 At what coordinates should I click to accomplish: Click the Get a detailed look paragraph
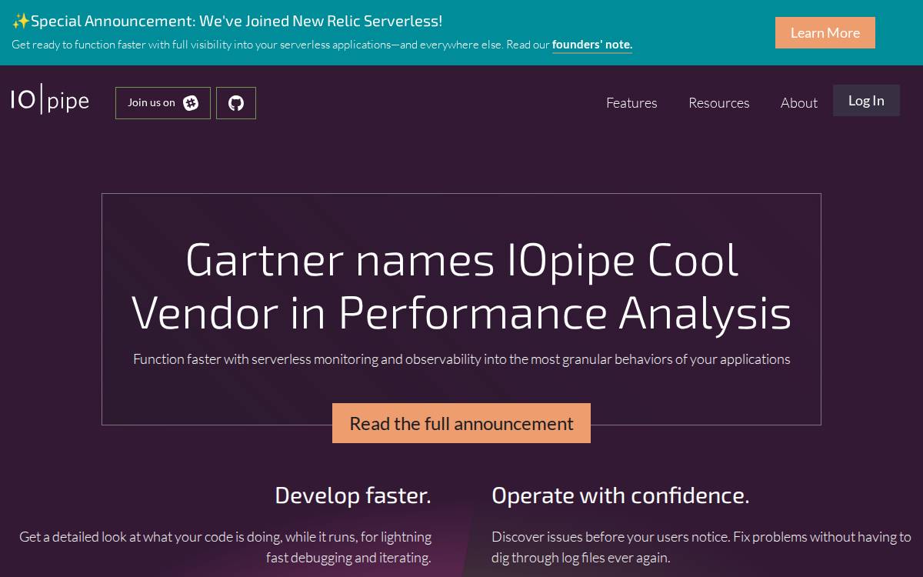point(225,547)
